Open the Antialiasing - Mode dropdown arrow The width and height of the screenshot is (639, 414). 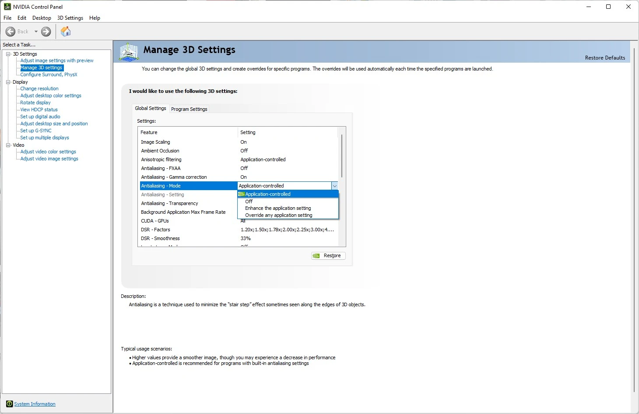335,185
